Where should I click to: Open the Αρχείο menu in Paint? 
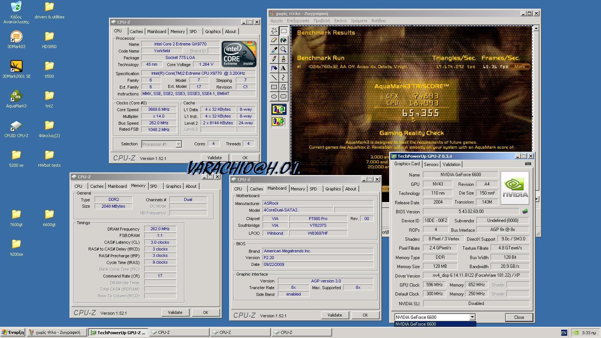276,21
